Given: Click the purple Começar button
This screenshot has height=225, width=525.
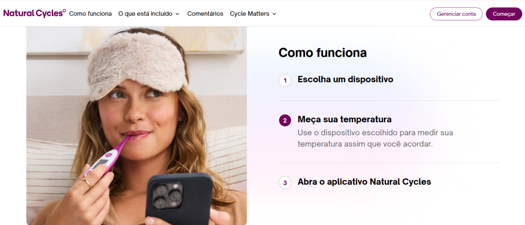Looking at the screenshot, I should (504, 14).
